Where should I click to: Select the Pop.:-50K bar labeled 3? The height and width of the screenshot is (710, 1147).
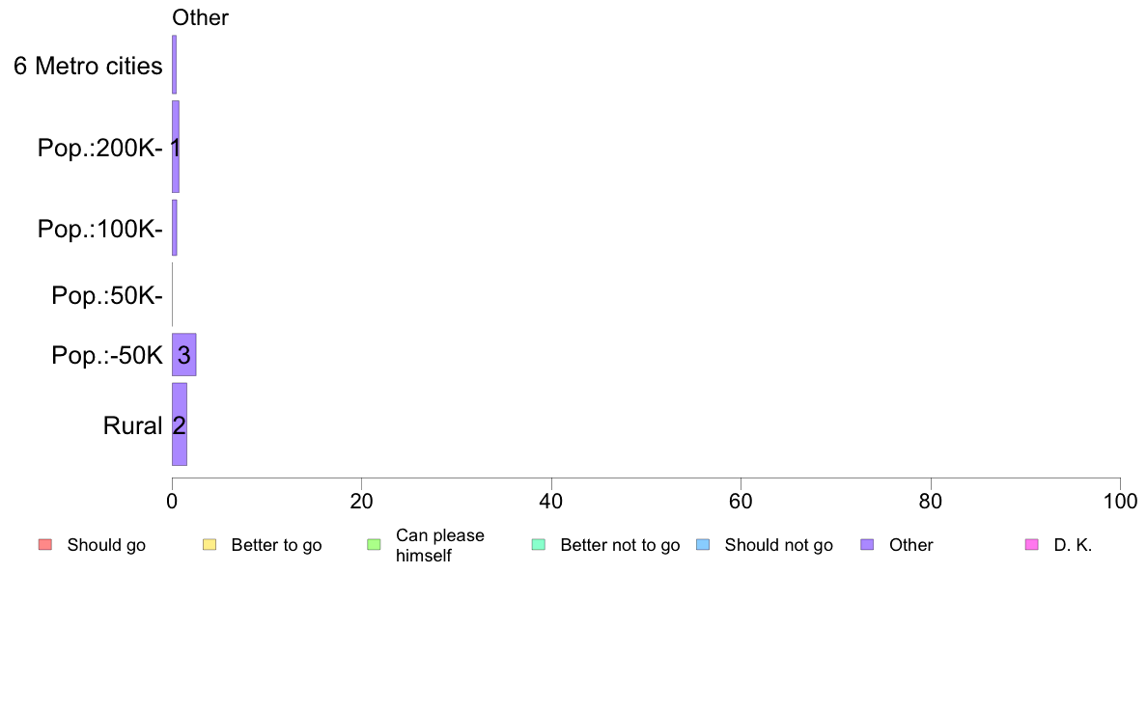183,355
